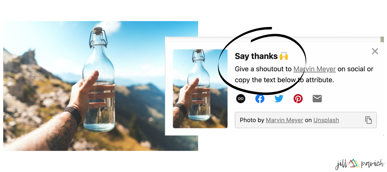Share the photo on Facebook
This screenshot has height=172, width=387.
coord(260,99)
